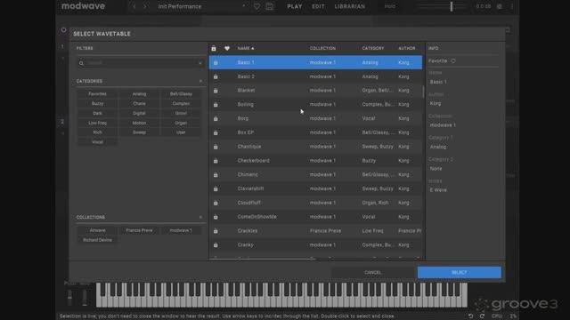Select the Boiling wavetable row
Screen dimensions: 570x320
(x=315, y=105)
